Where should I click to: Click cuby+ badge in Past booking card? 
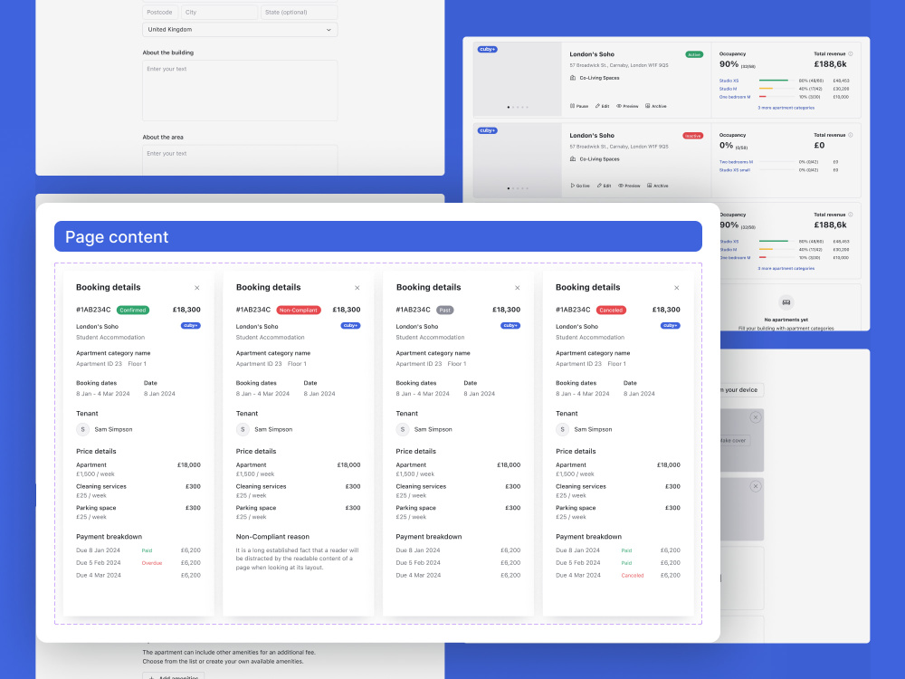(x=510, y=326)
